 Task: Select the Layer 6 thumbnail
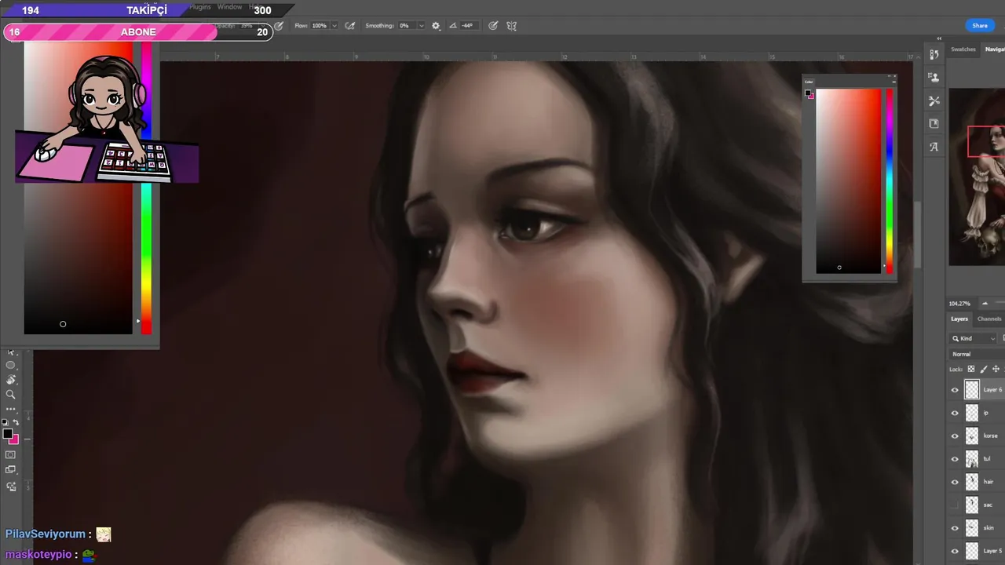click(x=972, y=390)
